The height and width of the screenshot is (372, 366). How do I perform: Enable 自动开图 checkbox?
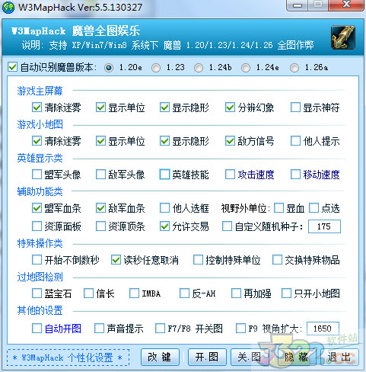(37, 328)
